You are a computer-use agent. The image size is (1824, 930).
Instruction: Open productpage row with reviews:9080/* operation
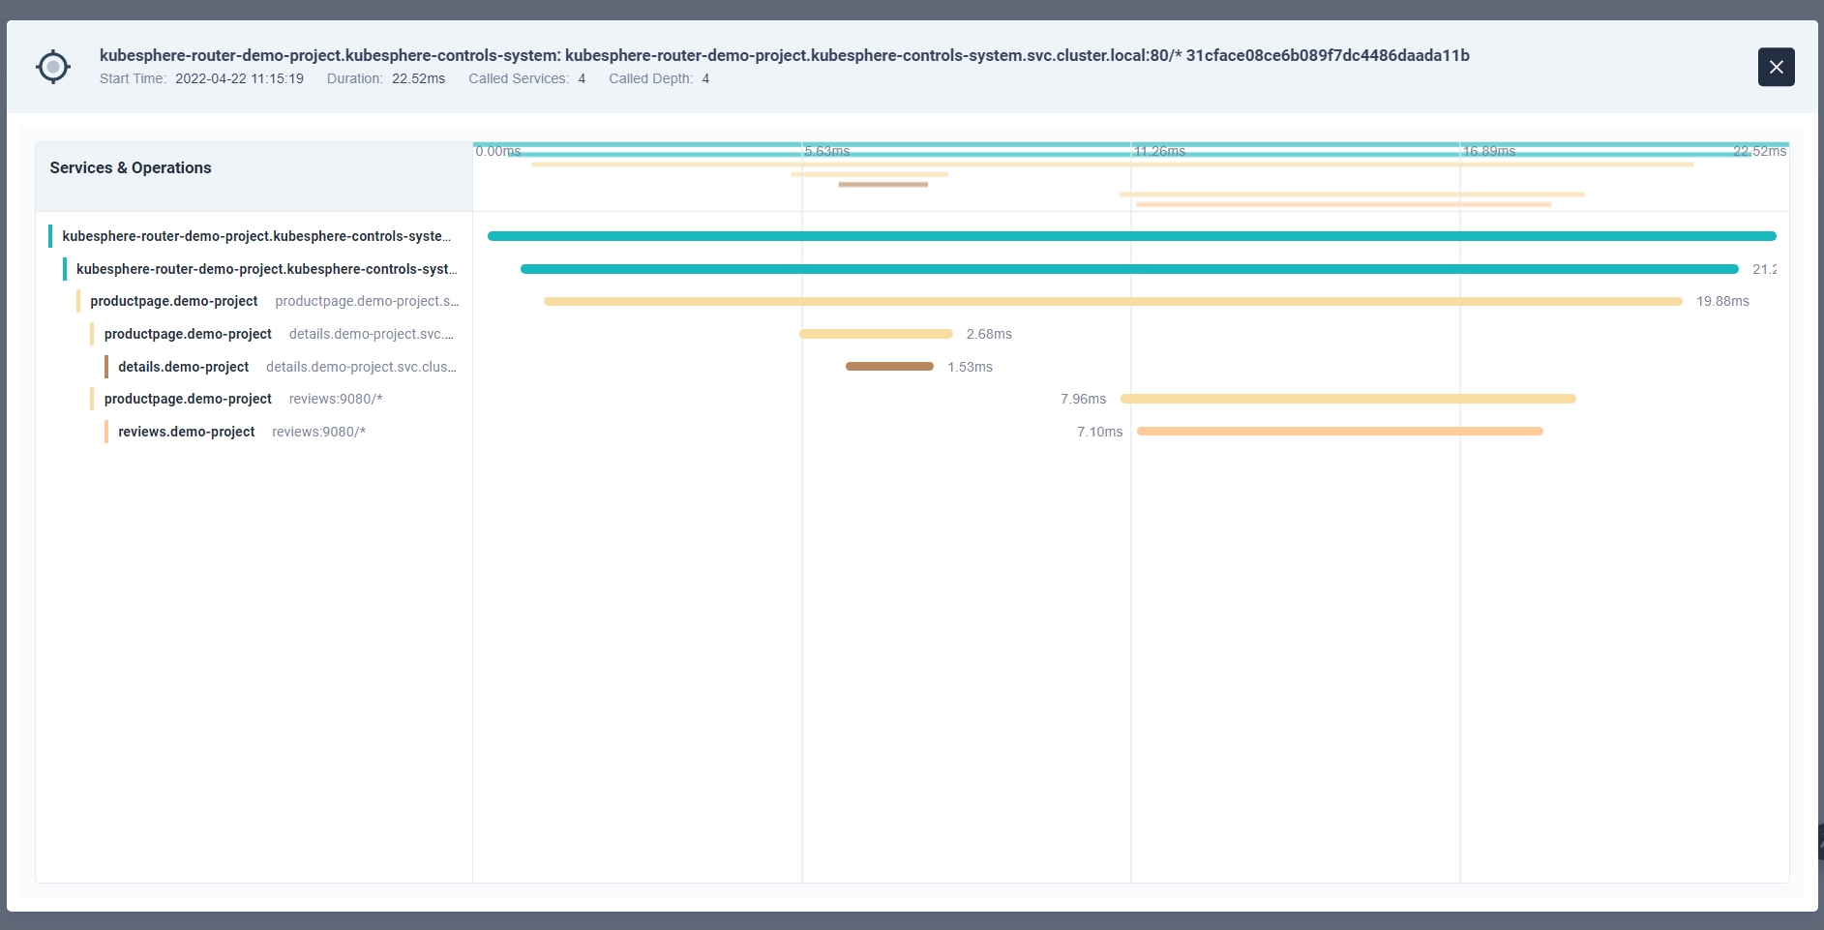pos(243,399)
